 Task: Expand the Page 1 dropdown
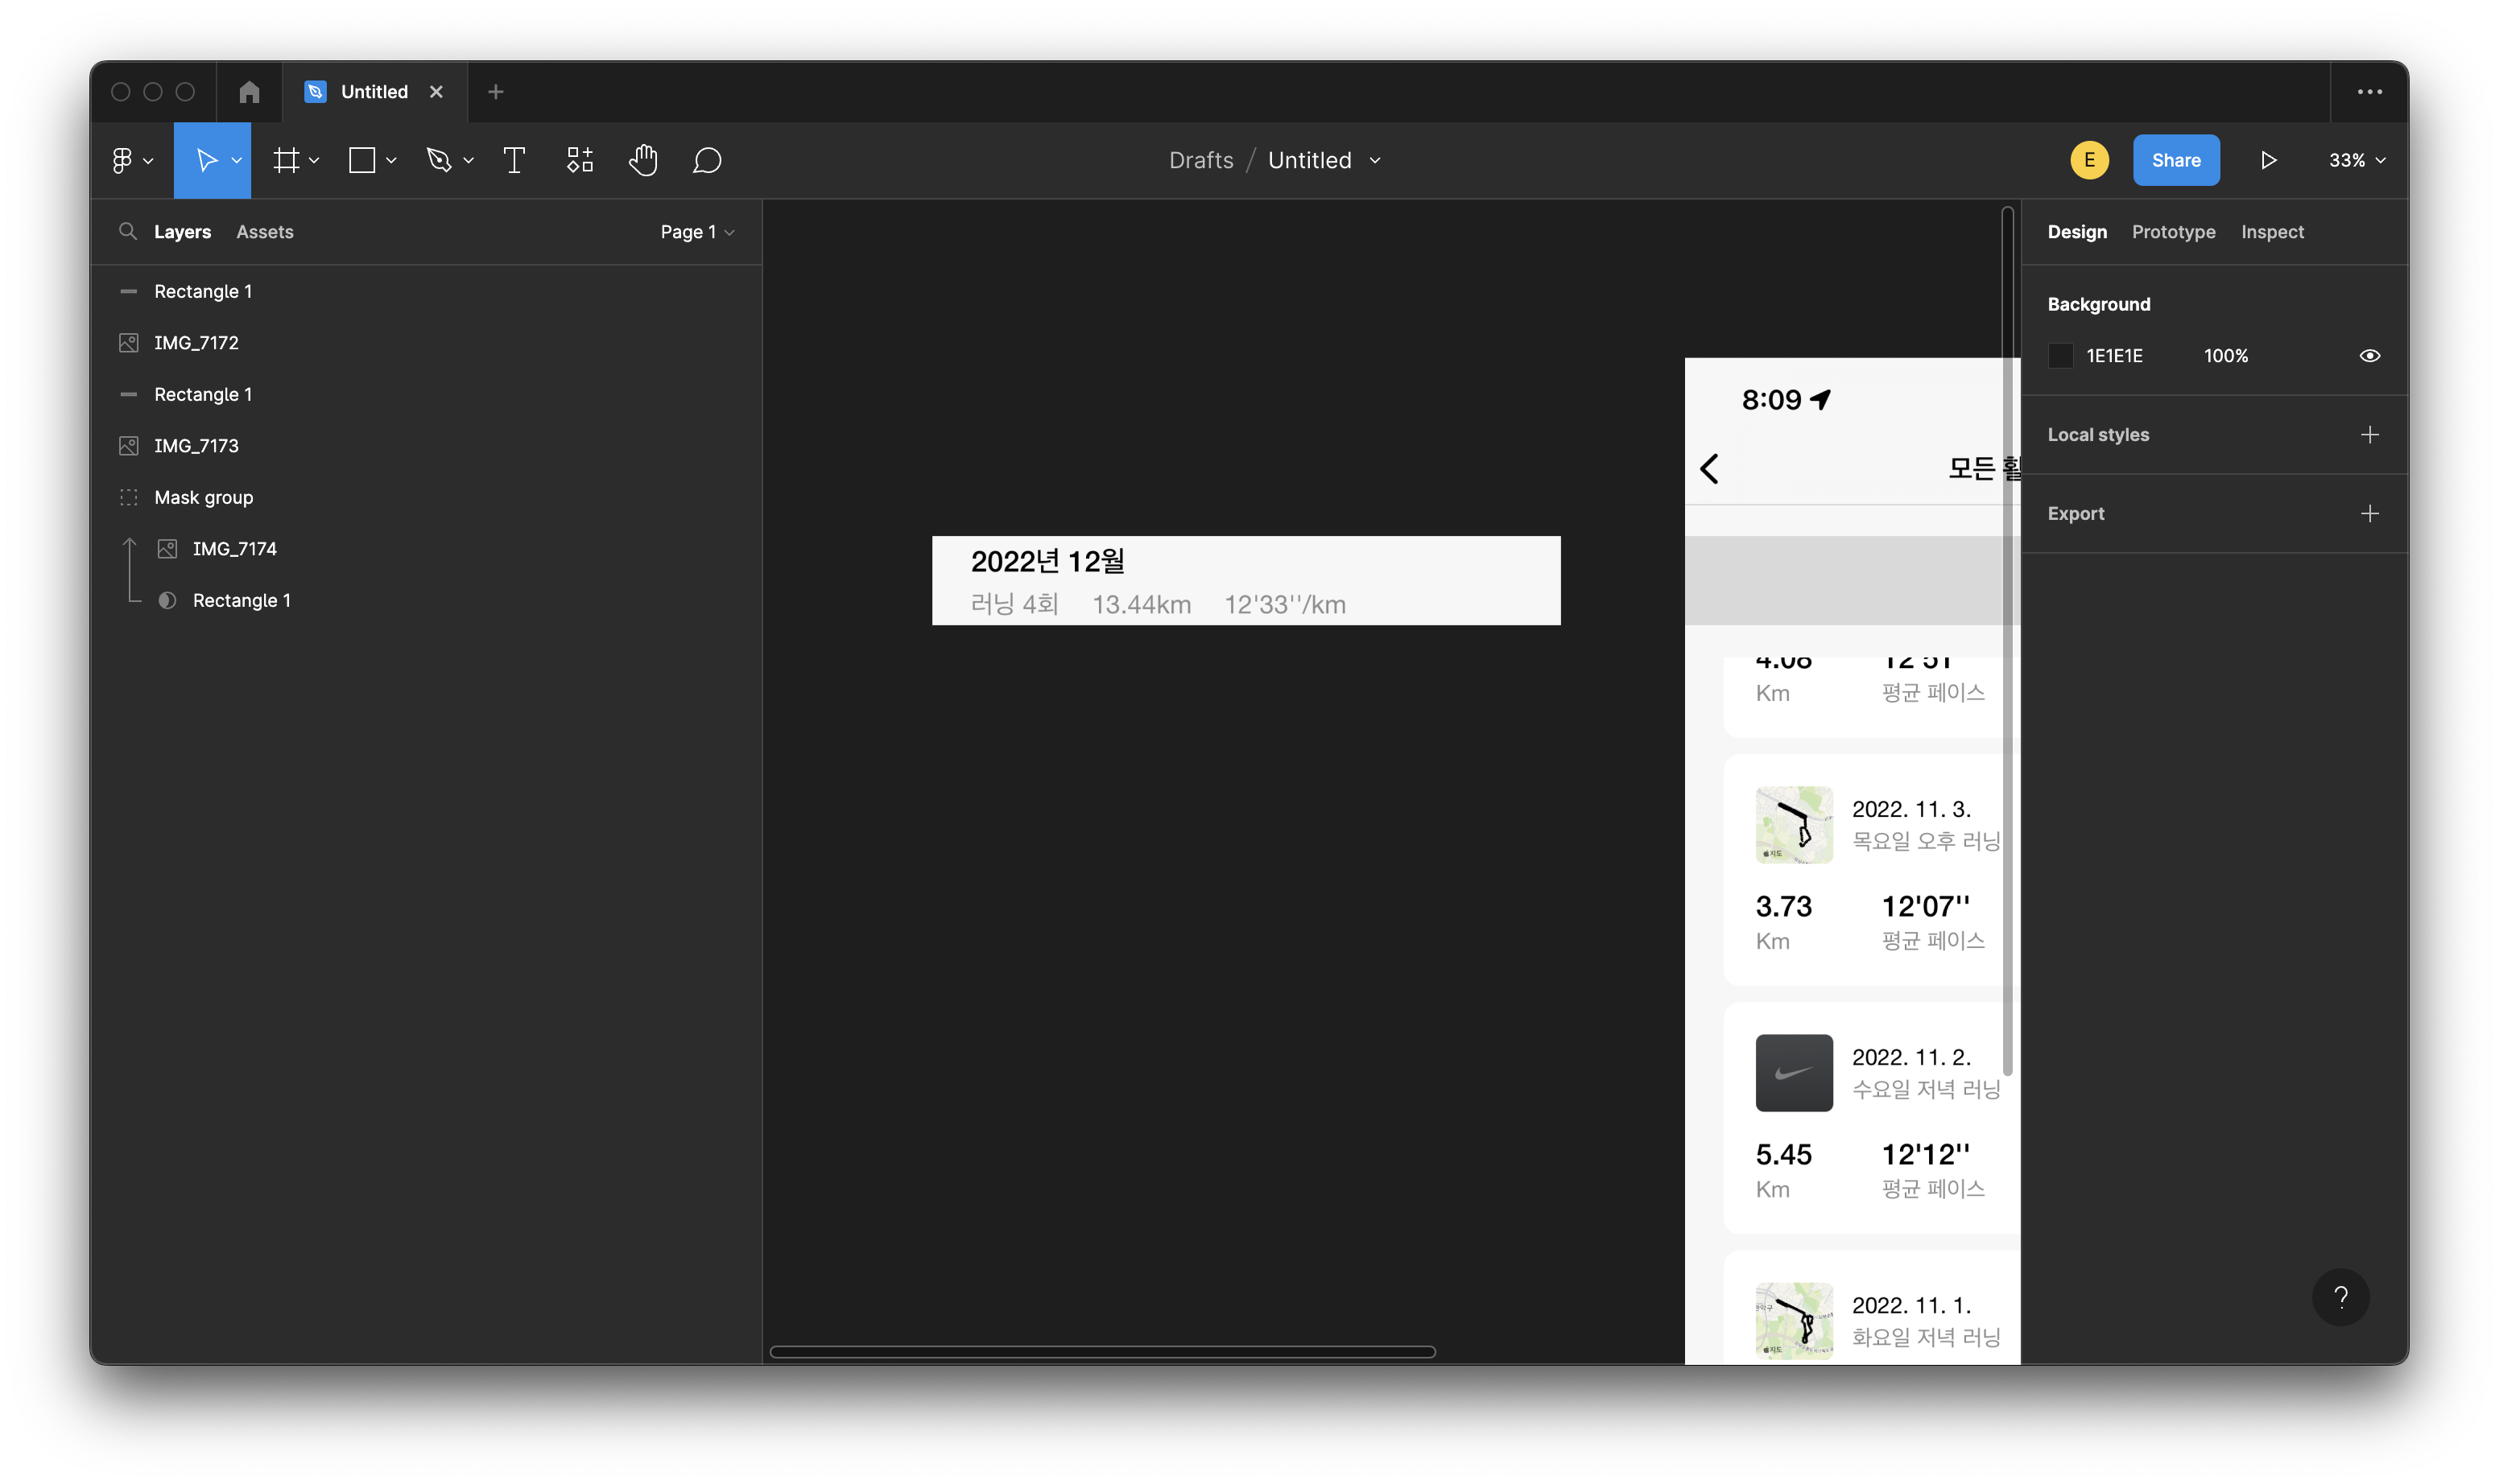(697, 231)
